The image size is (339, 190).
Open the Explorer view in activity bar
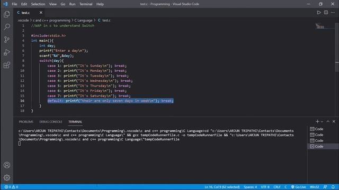point(7,14)
